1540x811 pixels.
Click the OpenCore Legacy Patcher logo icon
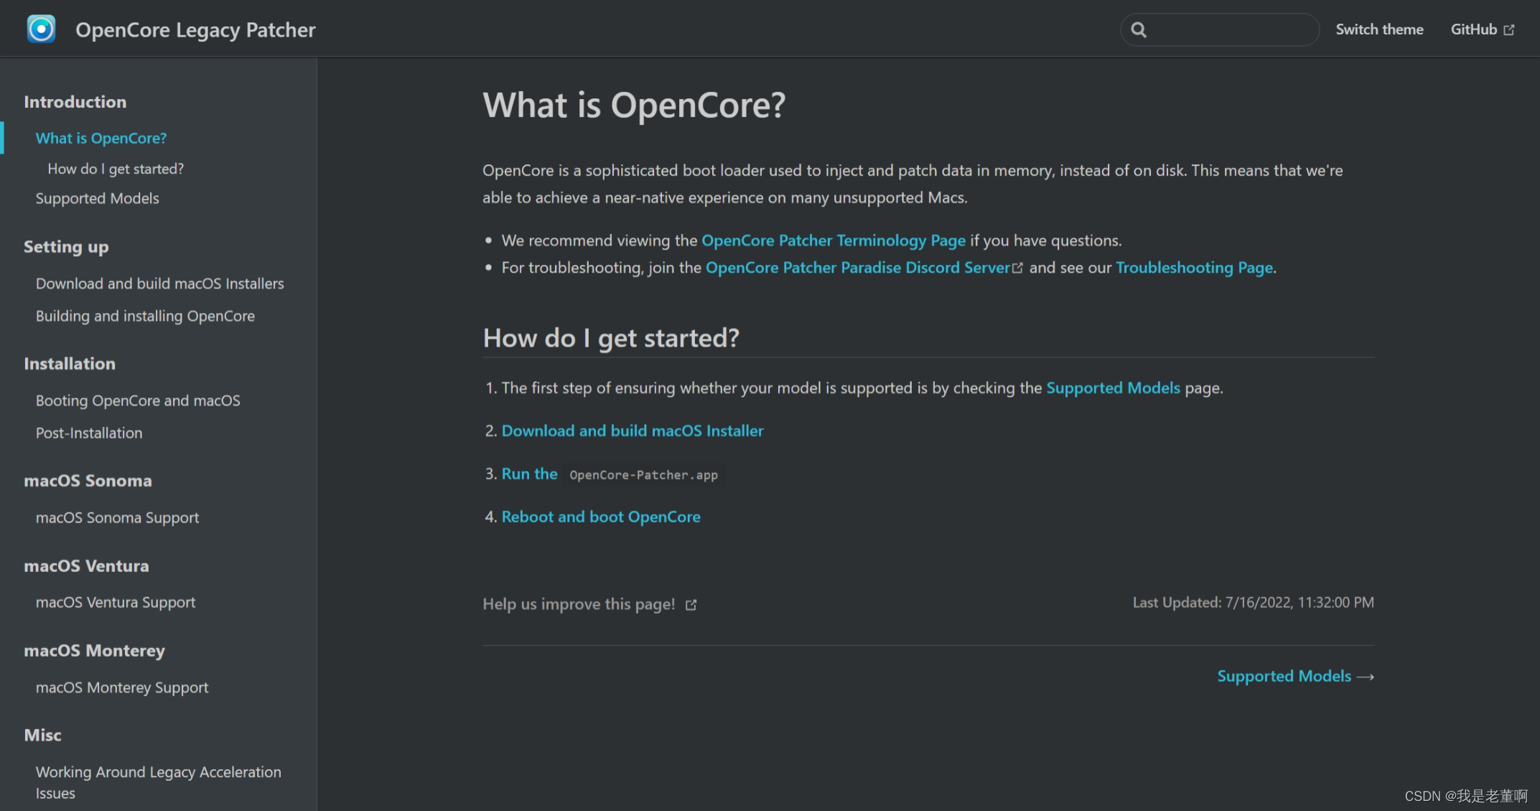tap(41, 29)
